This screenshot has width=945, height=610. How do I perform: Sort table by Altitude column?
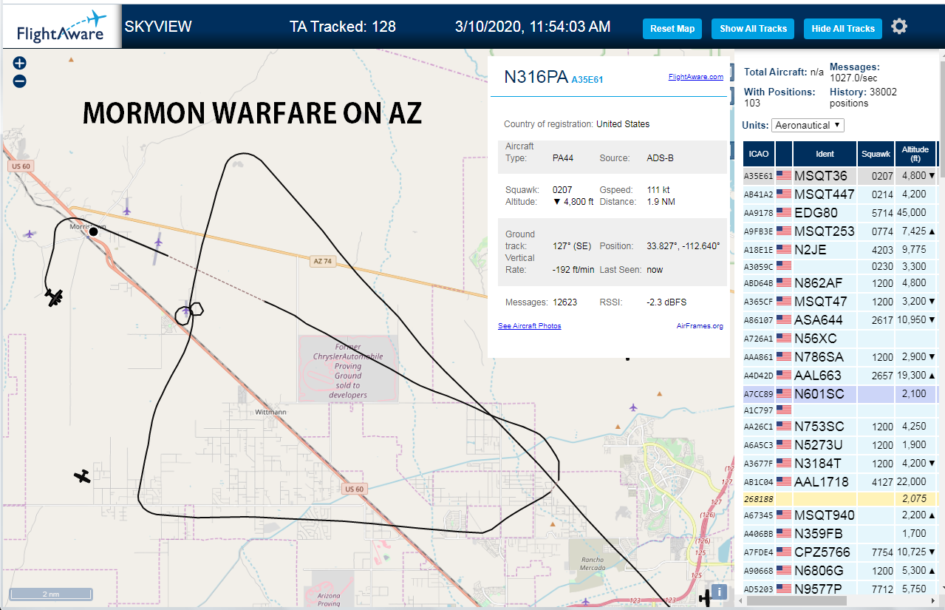915,154
